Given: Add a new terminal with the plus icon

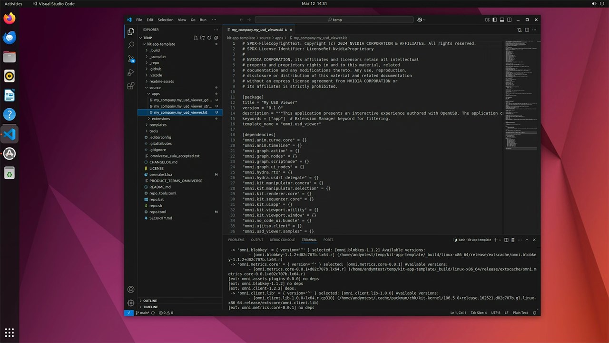Looking at the screenshot, I should (x=495, y=240).
